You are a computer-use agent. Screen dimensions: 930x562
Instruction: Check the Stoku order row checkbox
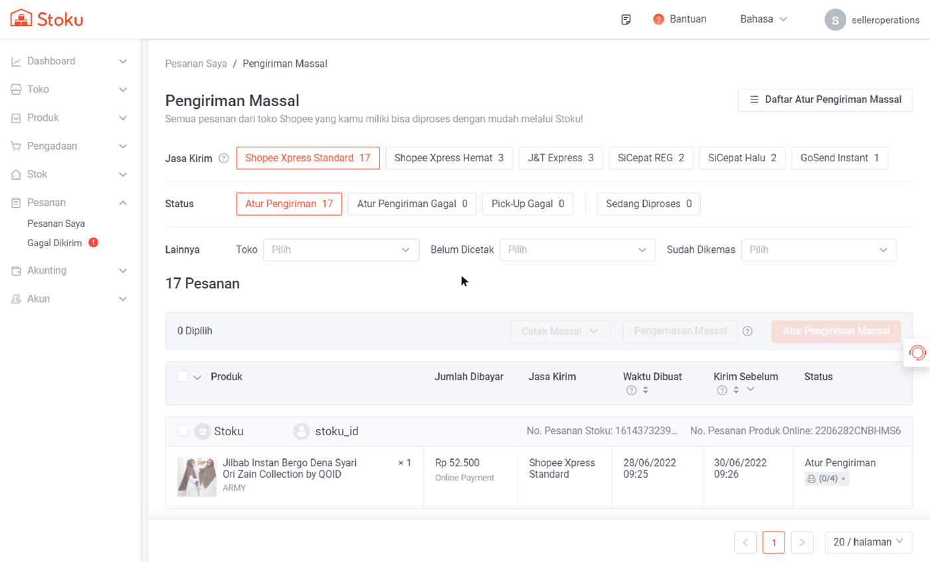point(183,431)
